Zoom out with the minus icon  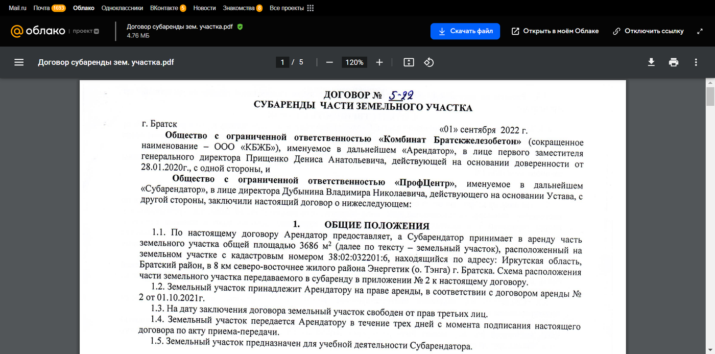point(329,62)
